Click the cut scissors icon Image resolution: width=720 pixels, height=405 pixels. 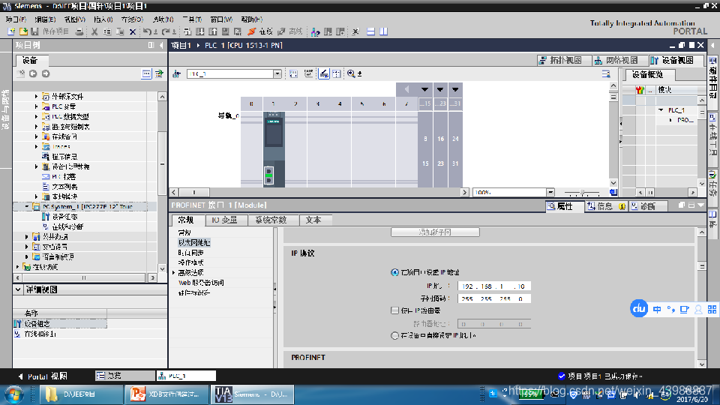pyautogui.click(x=94, y=31)
